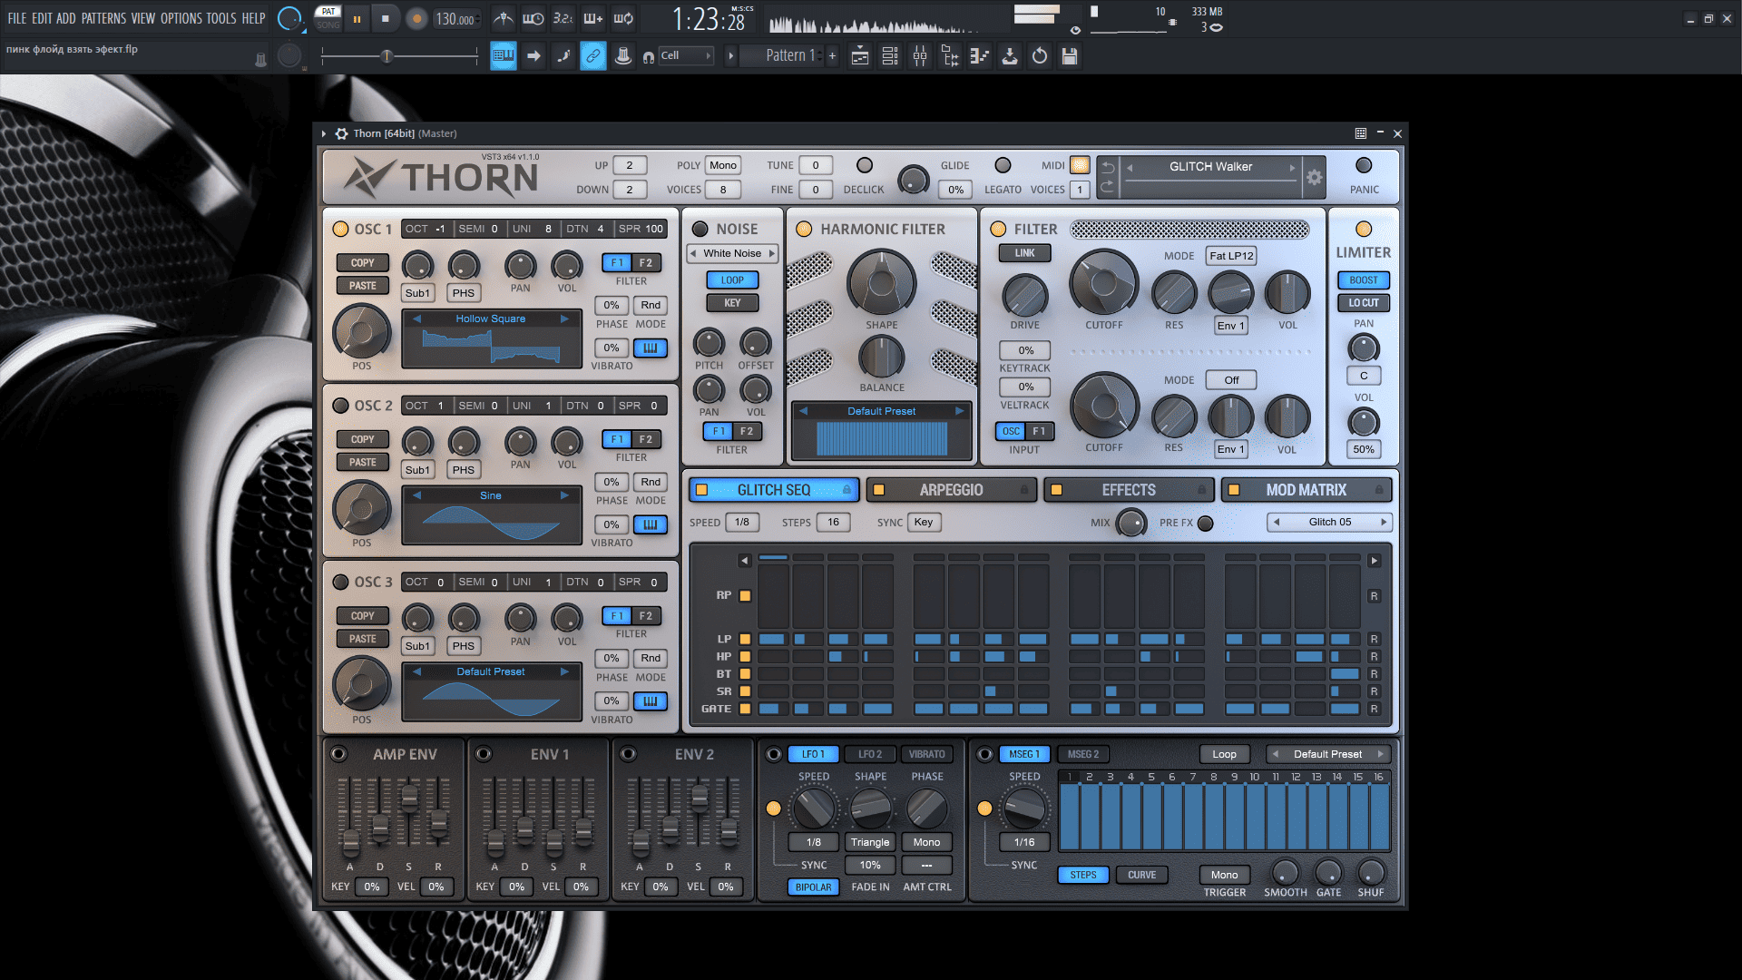The width and height of the screenshot is (1742, 980).
Task: Toggle the OSC 1 power button
Action: click(x=341, y=230)
